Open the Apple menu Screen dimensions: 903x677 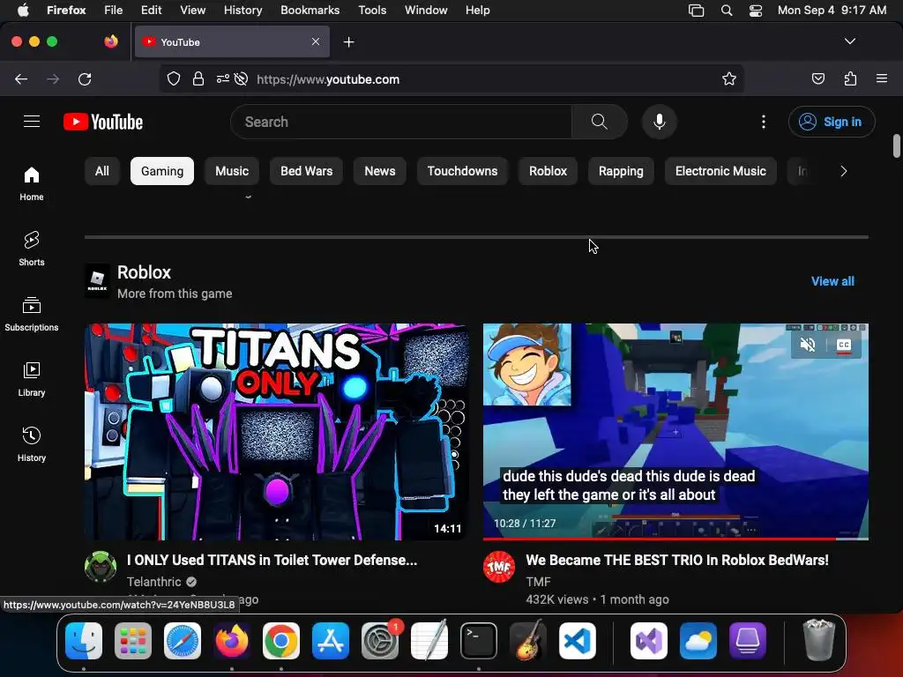tap(23, 11)
